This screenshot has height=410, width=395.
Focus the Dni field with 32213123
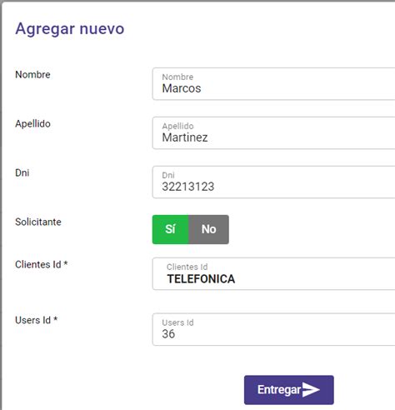click(x=273, y=182)
